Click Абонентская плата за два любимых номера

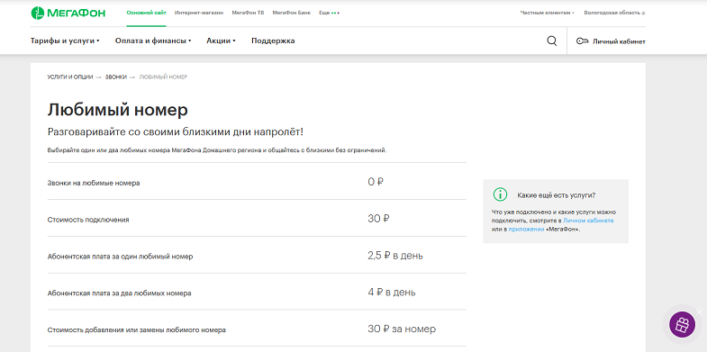(x=119, y=293)
